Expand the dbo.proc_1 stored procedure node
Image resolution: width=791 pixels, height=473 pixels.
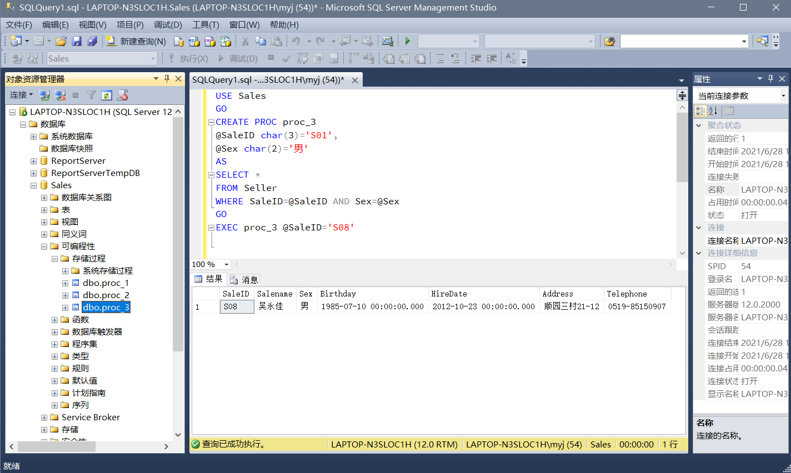(x=65, y=283)
